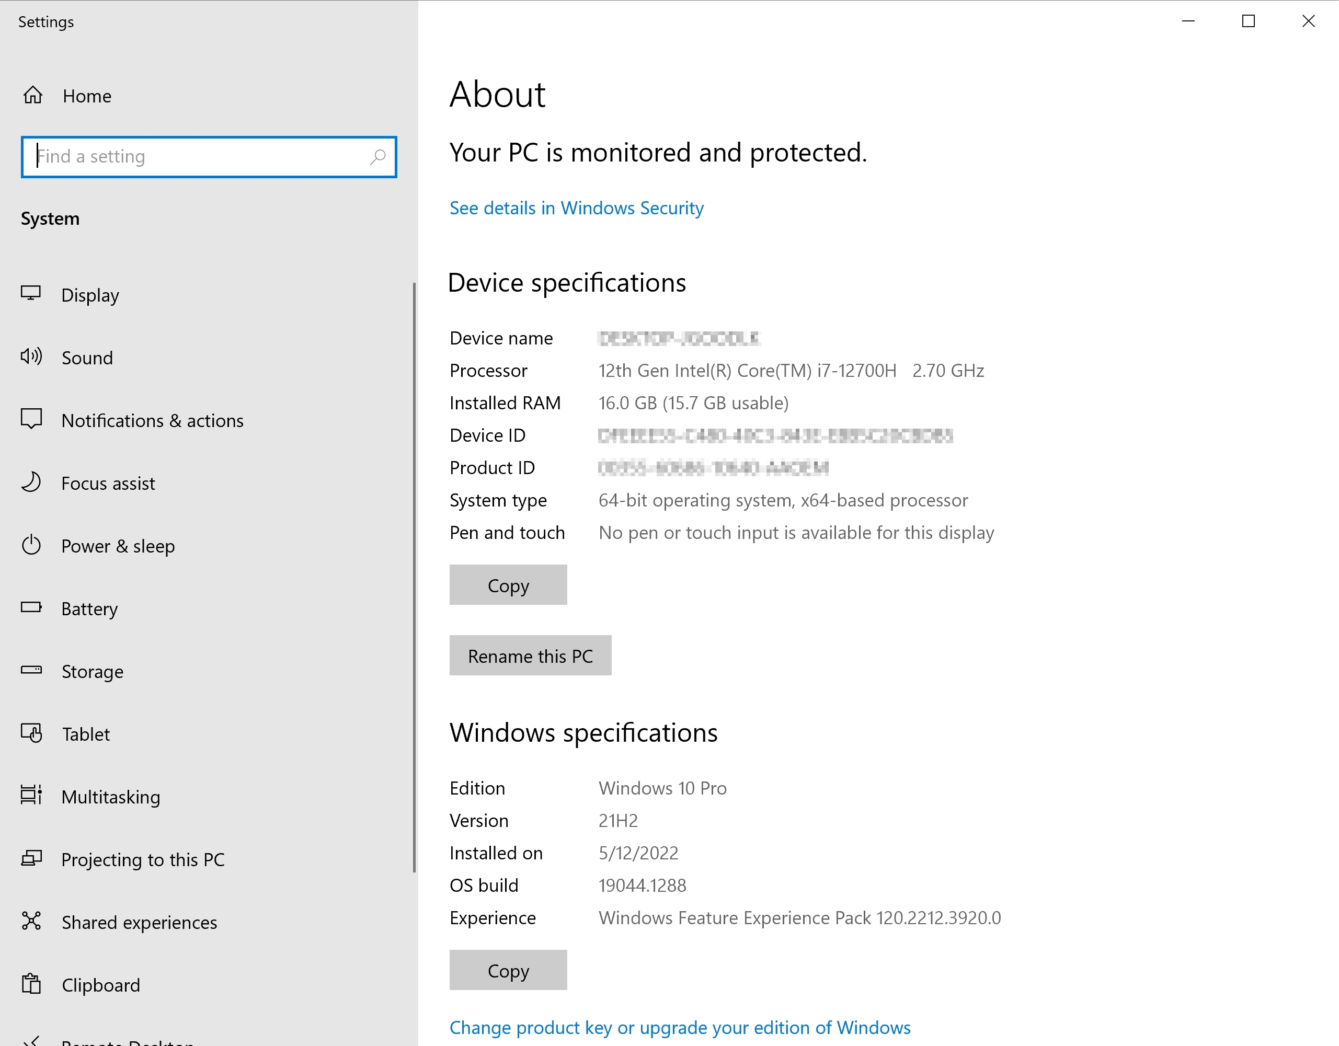Screen dimensions: 1339x1046
Task: Select the Storage label in the sidebar
Action: pos(93,671)
